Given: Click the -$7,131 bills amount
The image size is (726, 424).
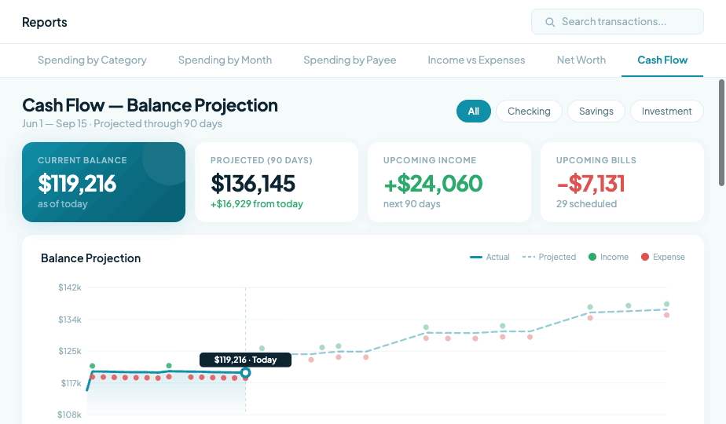Looking at the screenshot, I should click(x=591, y=184).
